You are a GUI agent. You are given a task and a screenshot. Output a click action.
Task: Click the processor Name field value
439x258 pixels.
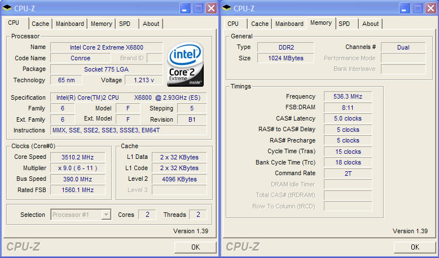pos(107,47)
